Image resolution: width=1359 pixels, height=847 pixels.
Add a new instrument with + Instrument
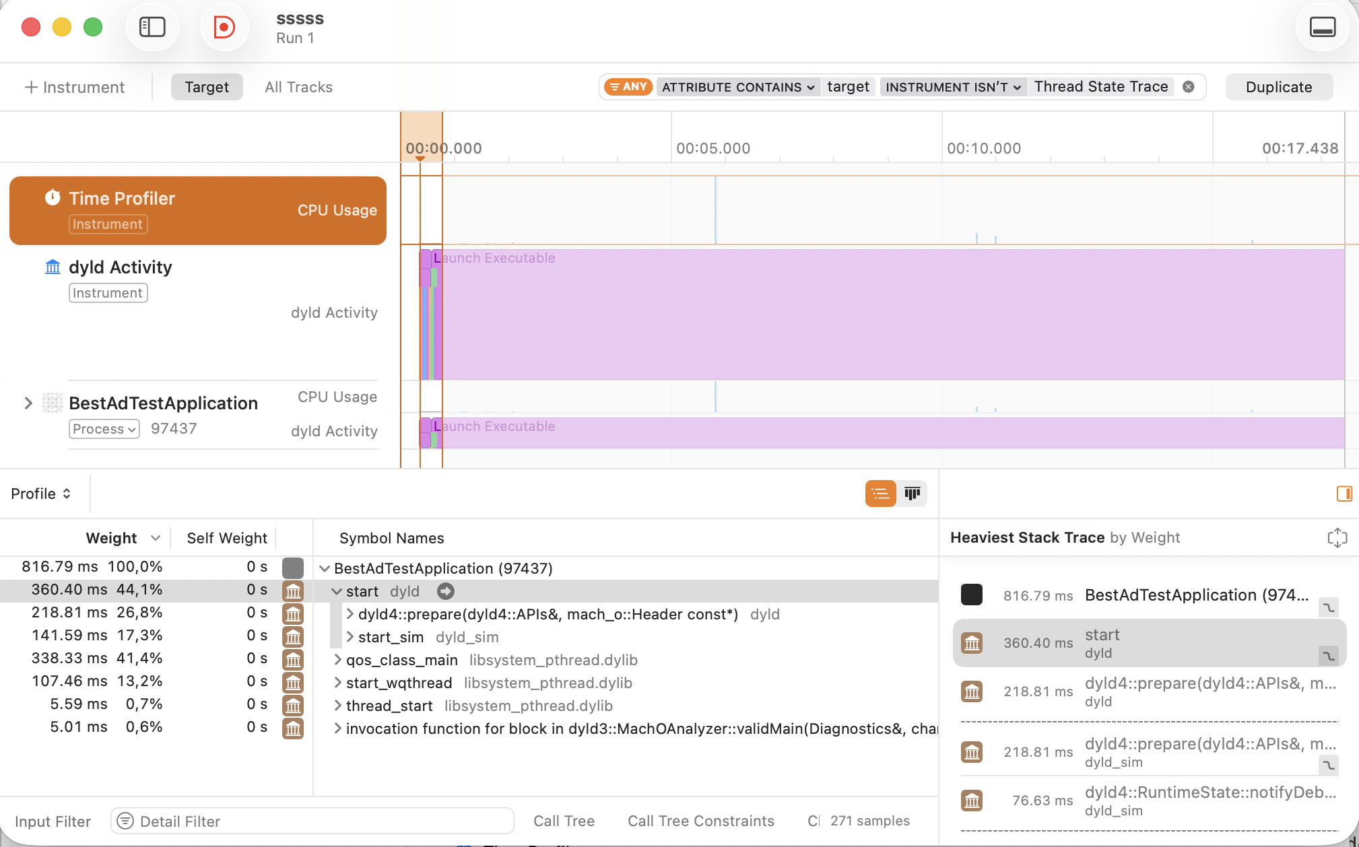coord(74,87)
